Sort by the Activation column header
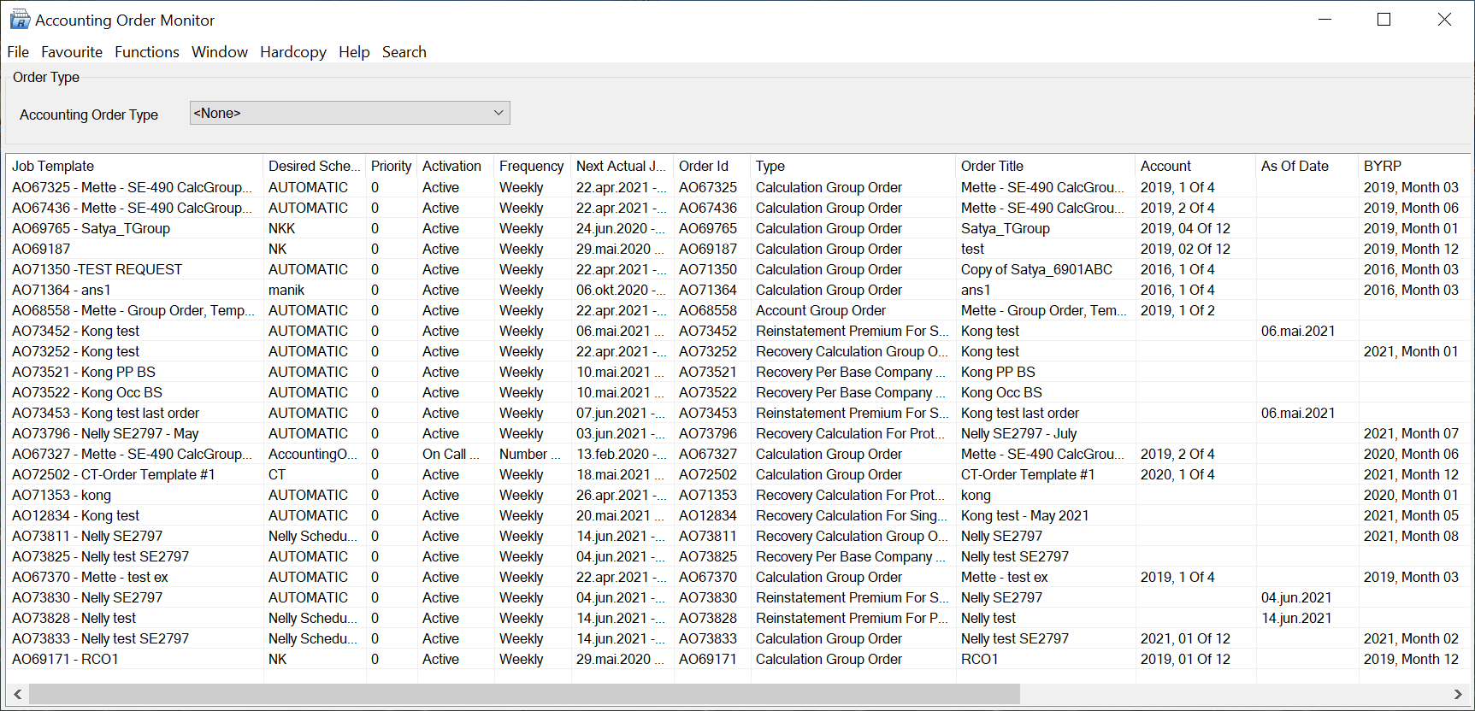The image size is (1475, 711). pos(455,166)
